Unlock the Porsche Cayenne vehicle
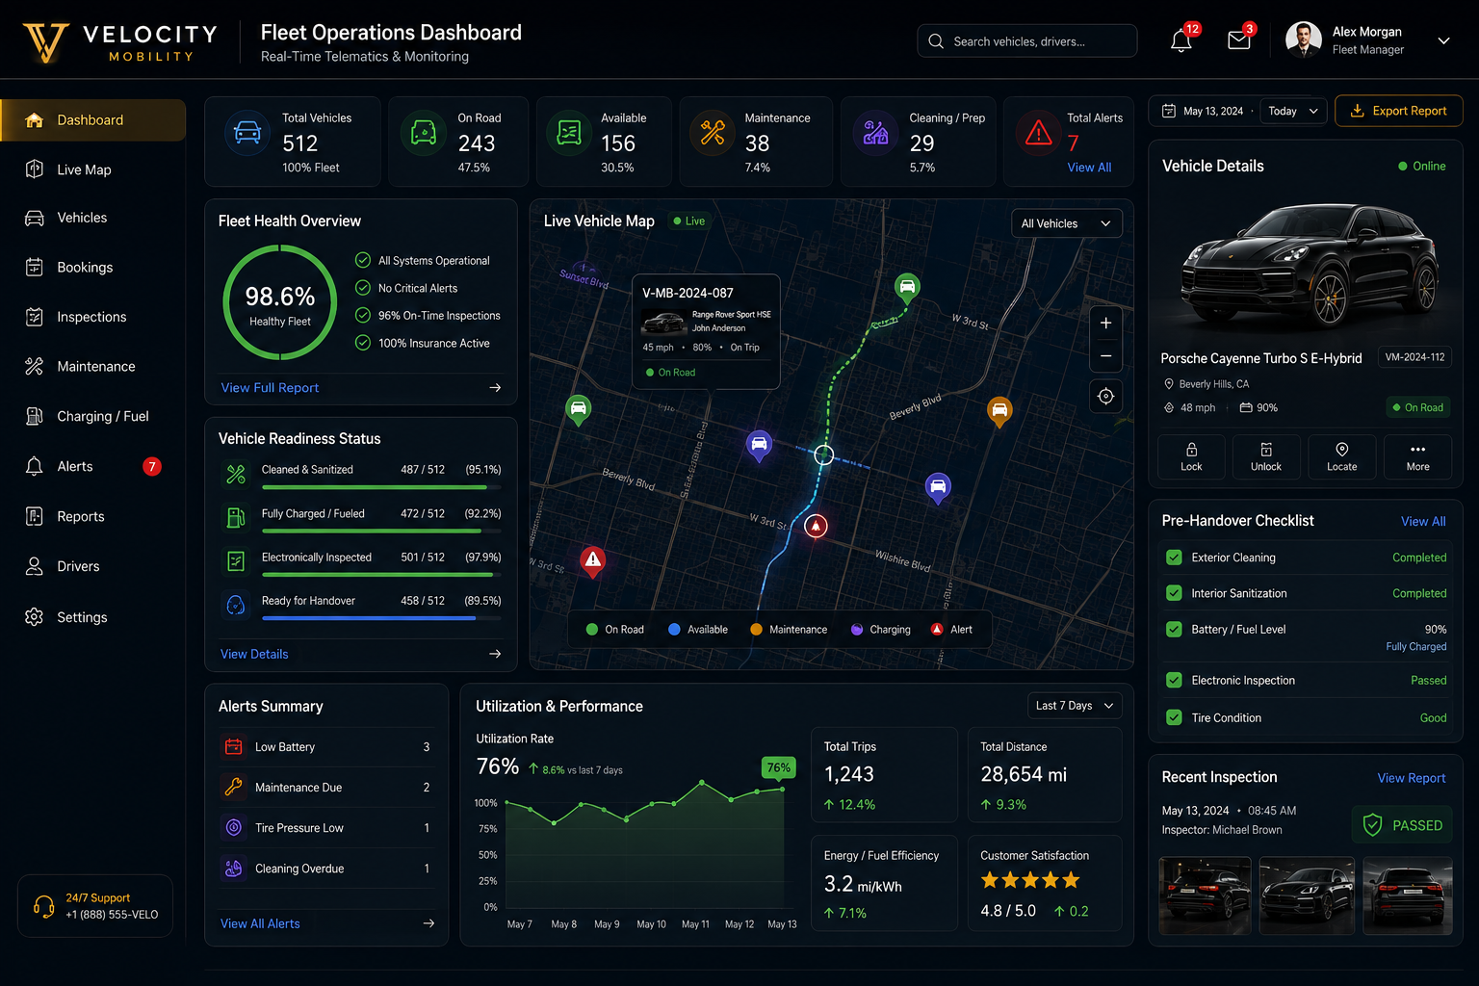This screenshot has height=986, width=1479. [1266, 456]
